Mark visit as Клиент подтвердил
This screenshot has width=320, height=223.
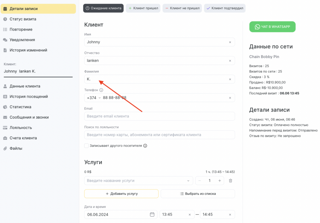coord(225,8)
